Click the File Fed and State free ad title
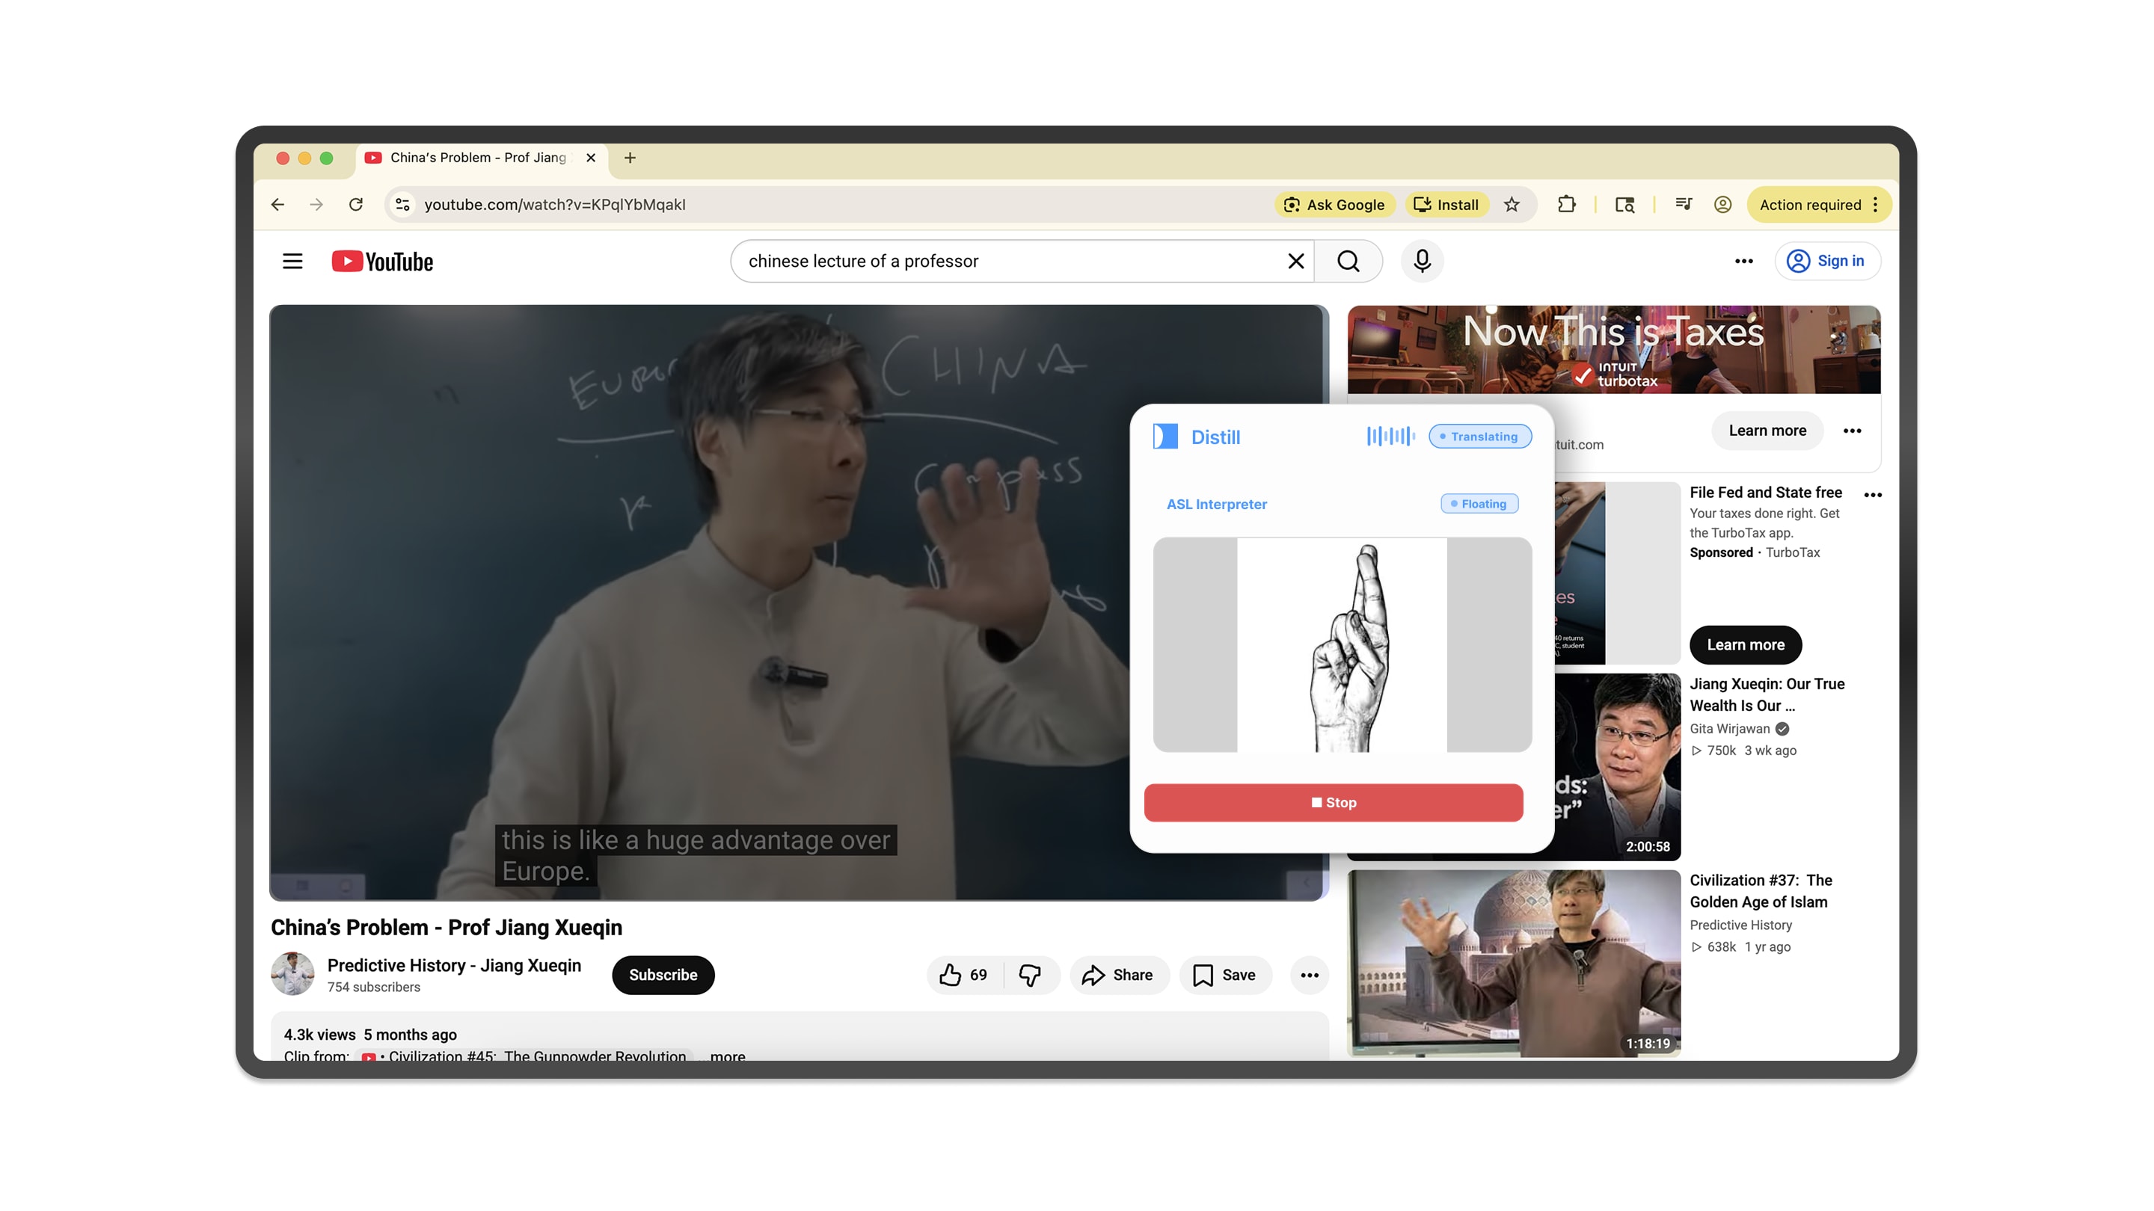The width and height of the screenshot is (2154, 1211). (1765, 493)
